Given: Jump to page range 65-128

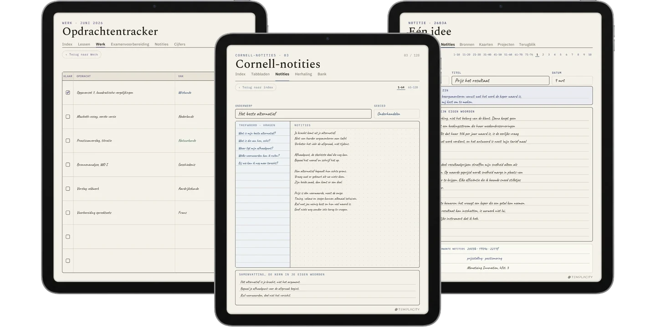Looking at the screenshot, I should pos(413,87).
